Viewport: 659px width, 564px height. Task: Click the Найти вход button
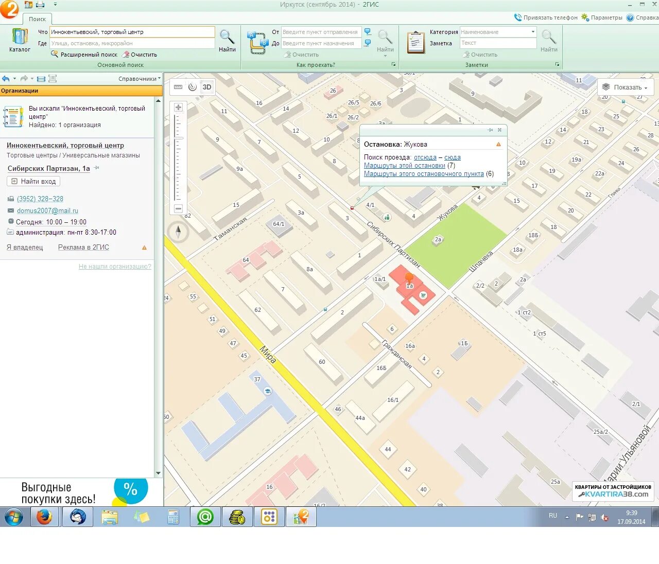33,181
